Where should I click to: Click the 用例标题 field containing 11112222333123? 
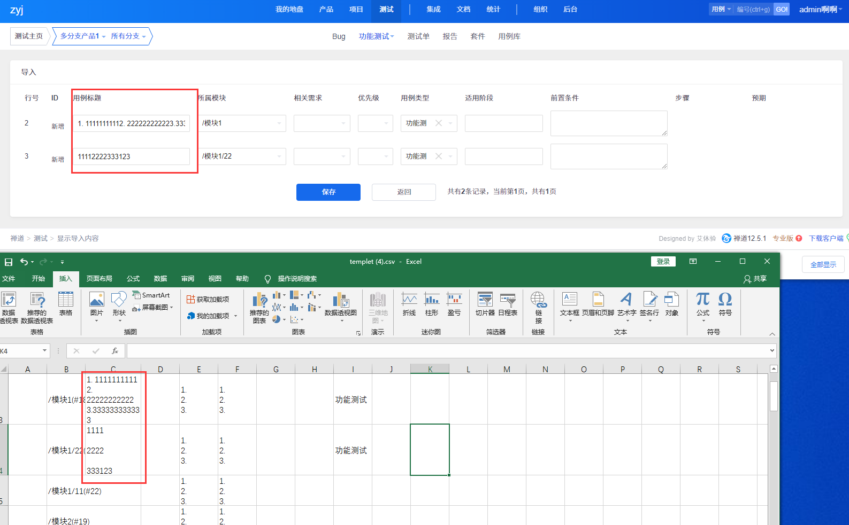click(x=132, y=156)
